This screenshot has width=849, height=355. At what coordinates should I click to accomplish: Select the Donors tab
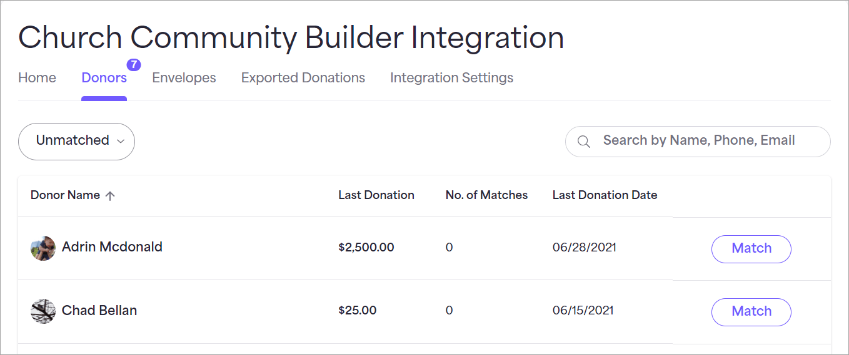pyautogui.click(x=104, y=78)
